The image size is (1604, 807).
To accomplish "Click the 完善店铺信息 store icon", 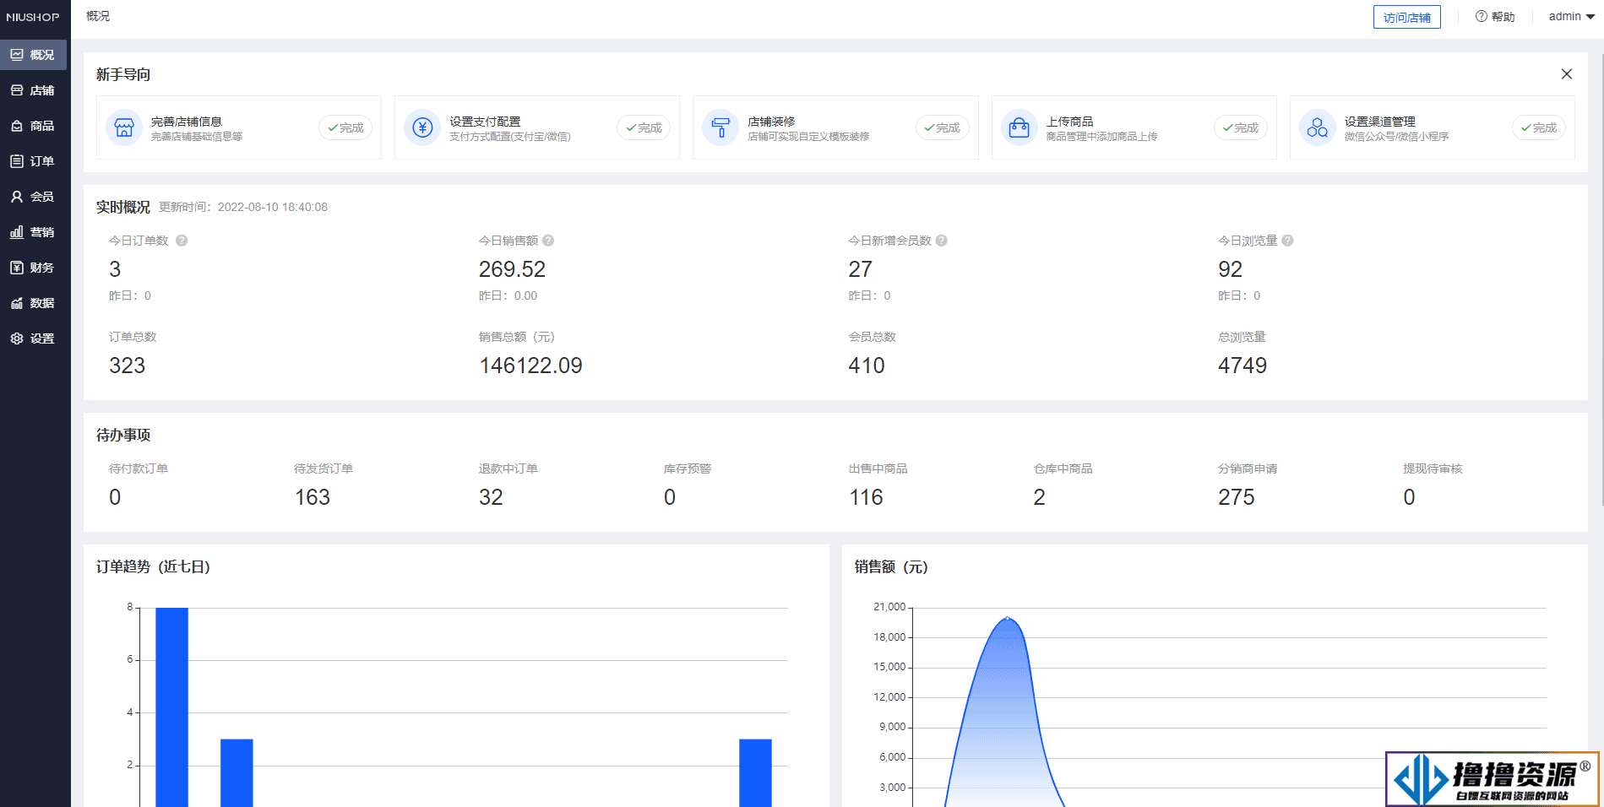I will [124, 127].
